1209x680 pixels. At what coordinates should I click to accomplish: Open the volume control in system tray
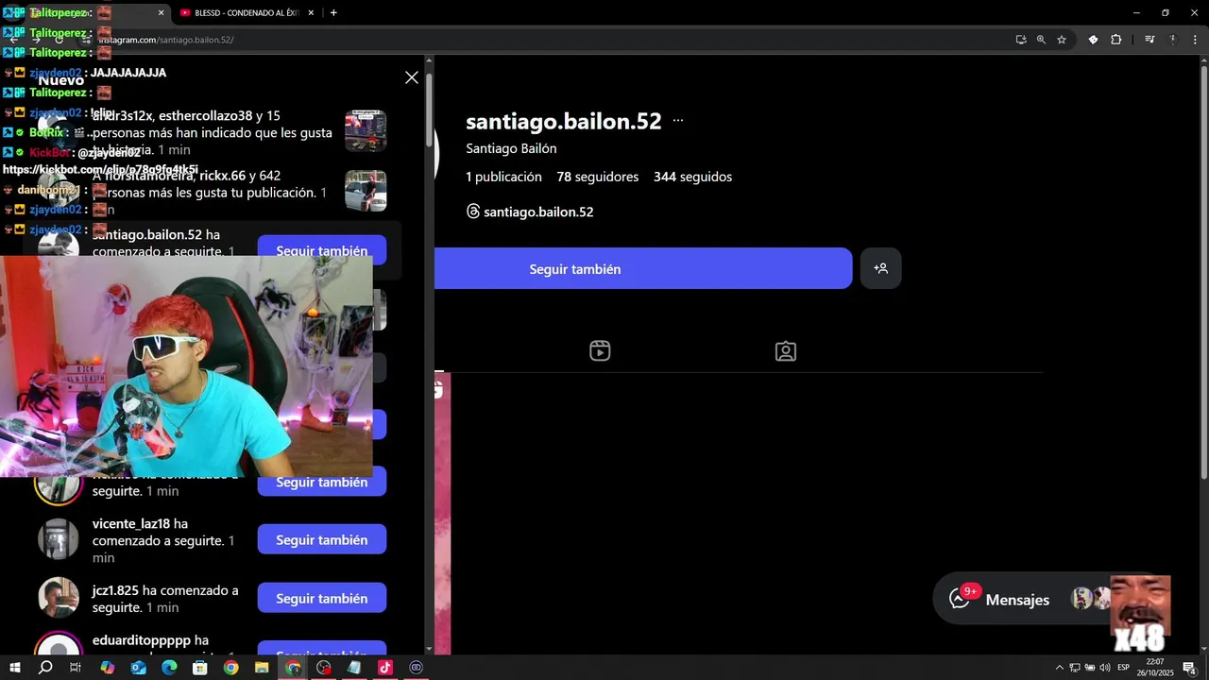pos(1104,668)
